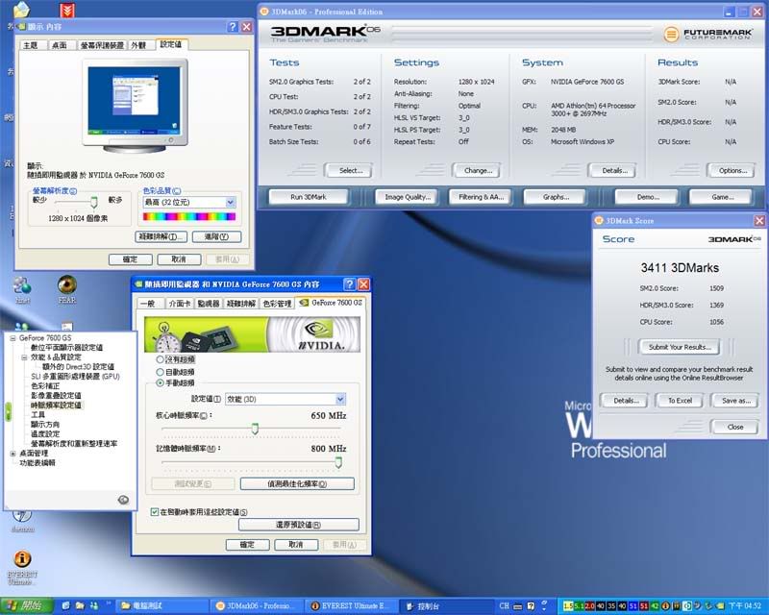Viewport: 769px width, 615px height.
Task: Open the FEAR desktop shortcut icon
Action: [67, 289]
